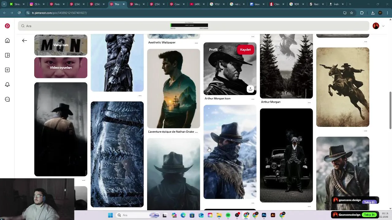The height and width of the screenshot is (220, 392).
Task: Click the page vertical scrollbar thumb
Action: (x=390, y=110)
